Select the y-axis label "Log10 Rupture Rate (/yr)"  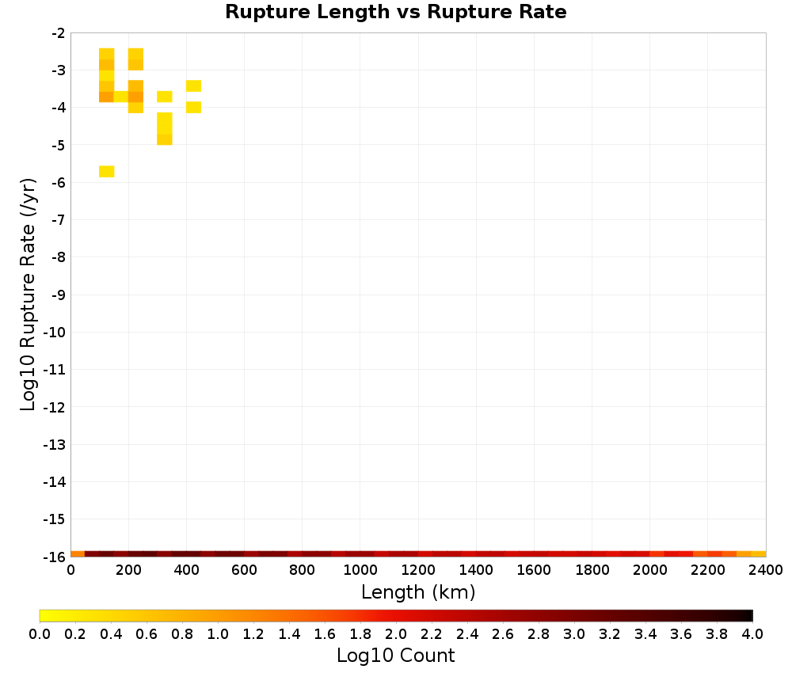pos(28,295)
